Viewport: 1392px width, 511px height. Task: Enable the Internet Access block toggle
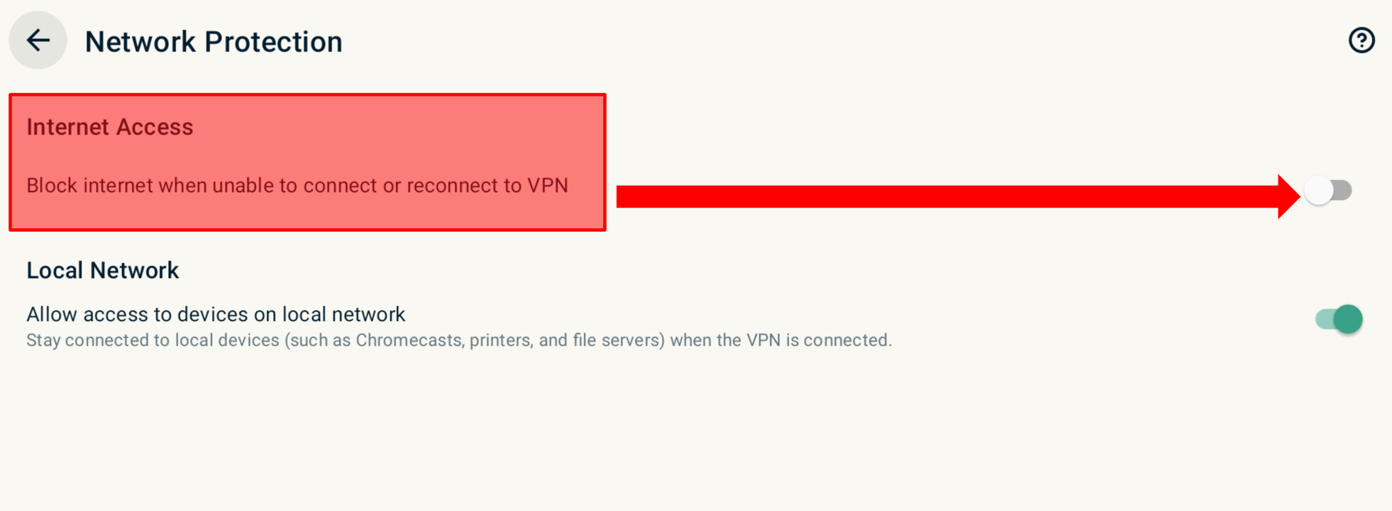[1329, 191]
